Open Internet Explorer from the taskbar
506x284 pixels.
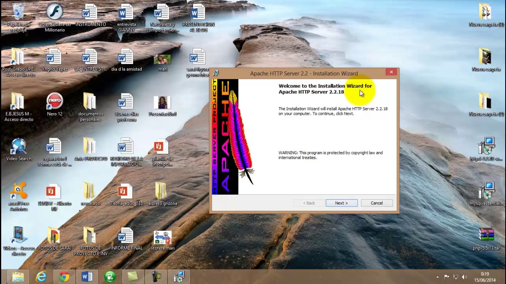point(41,277)
